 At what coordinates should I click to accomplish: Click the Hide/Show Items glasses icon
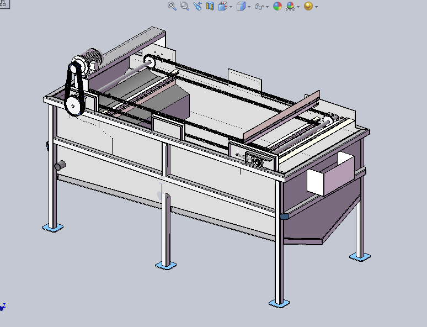[259, 6]
